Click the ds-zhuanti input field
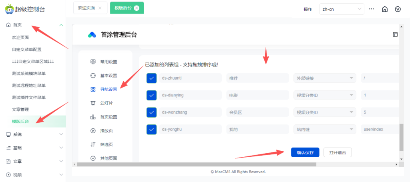This screenshot has height=182, width=410. click(x=190, y=78)
